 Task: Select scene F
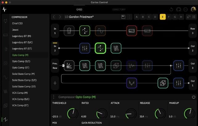169,17
